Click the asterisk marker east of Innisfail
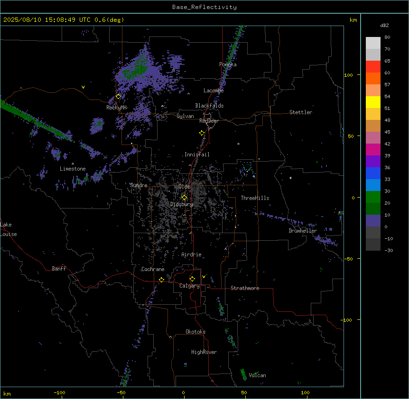Screen dimensions: 409x399 tap(238, 144)
